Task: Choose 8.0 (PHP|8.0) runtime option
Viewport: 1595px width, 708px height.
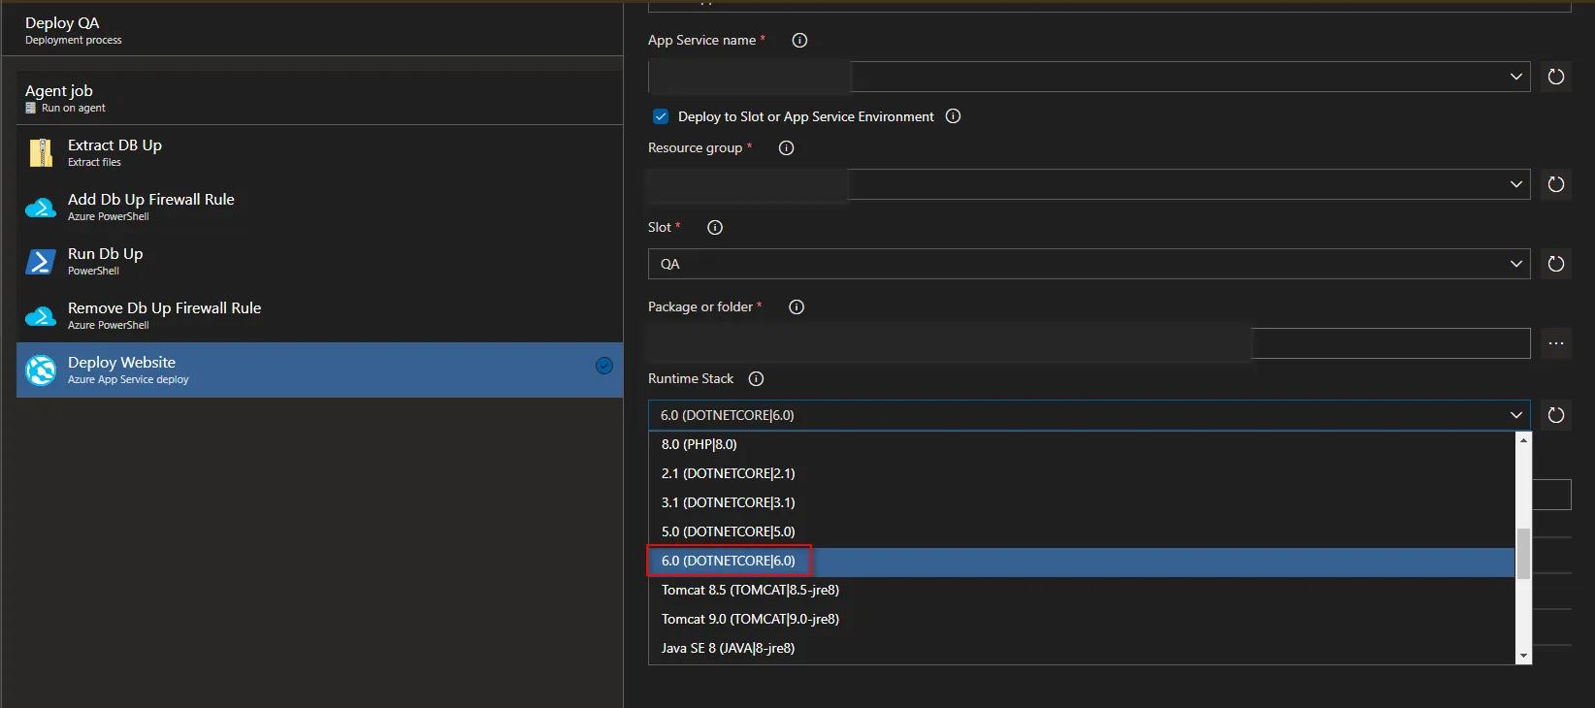Action: [x=700, y=444]
